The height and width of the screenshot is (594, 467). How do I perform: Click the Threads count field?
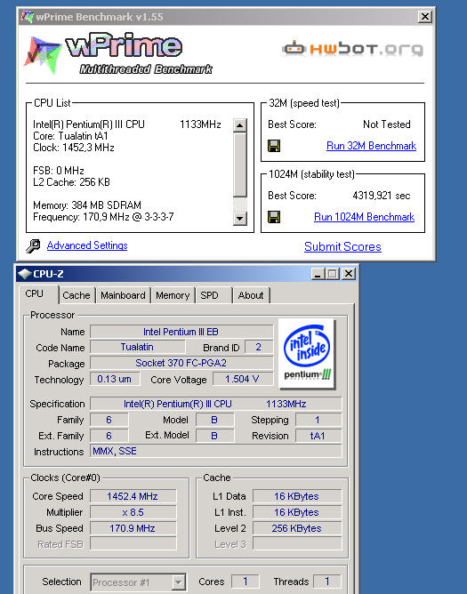tap(327, 582)
